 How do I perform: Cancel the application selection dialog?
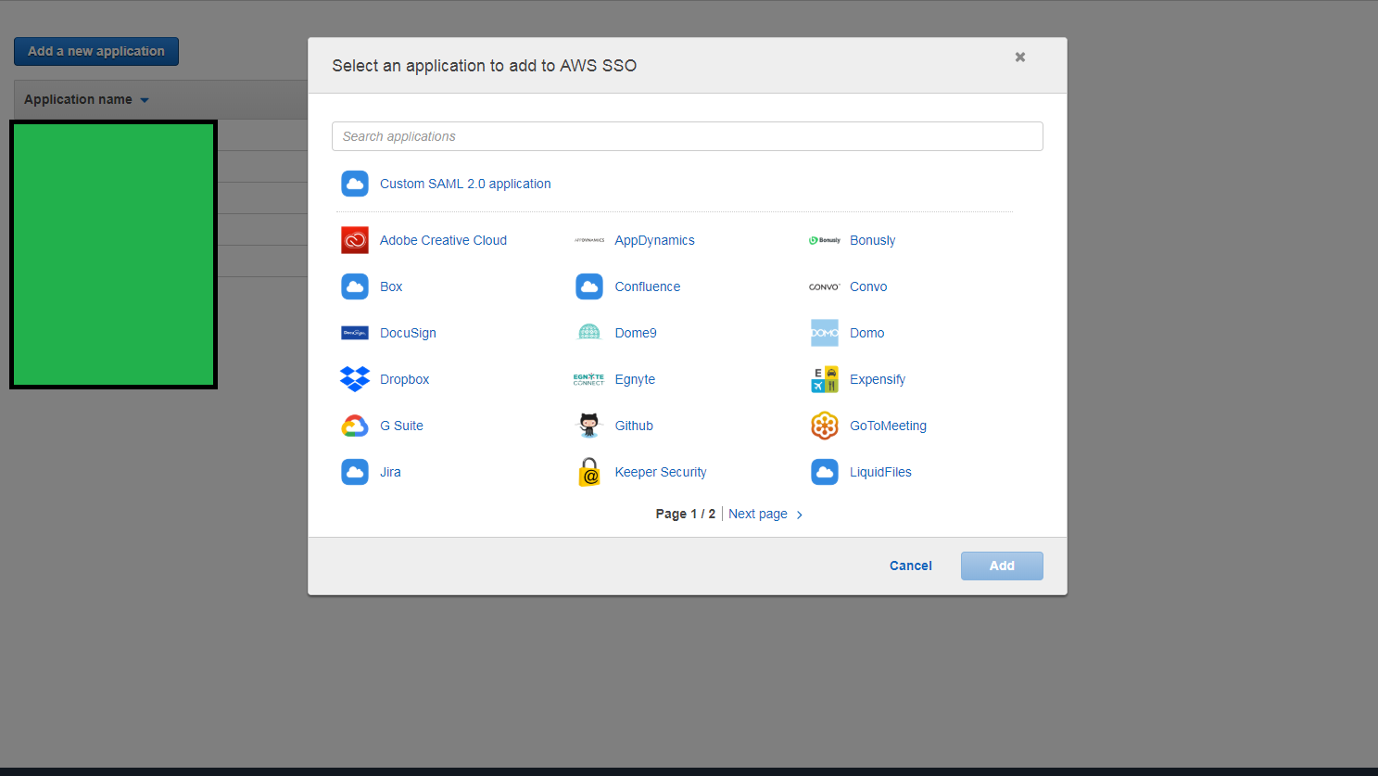point(910,566)
